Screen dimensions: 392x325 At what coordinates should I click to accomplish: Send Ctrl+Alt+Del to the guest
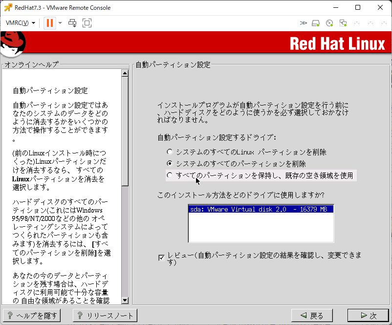pos(72,23)
